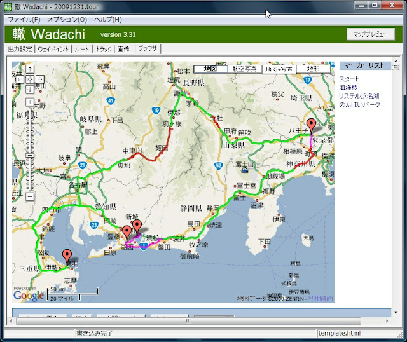407x342 pixels.
Task: Click the vertical scrollbar up arrow
Action: [x=396, y=61]
